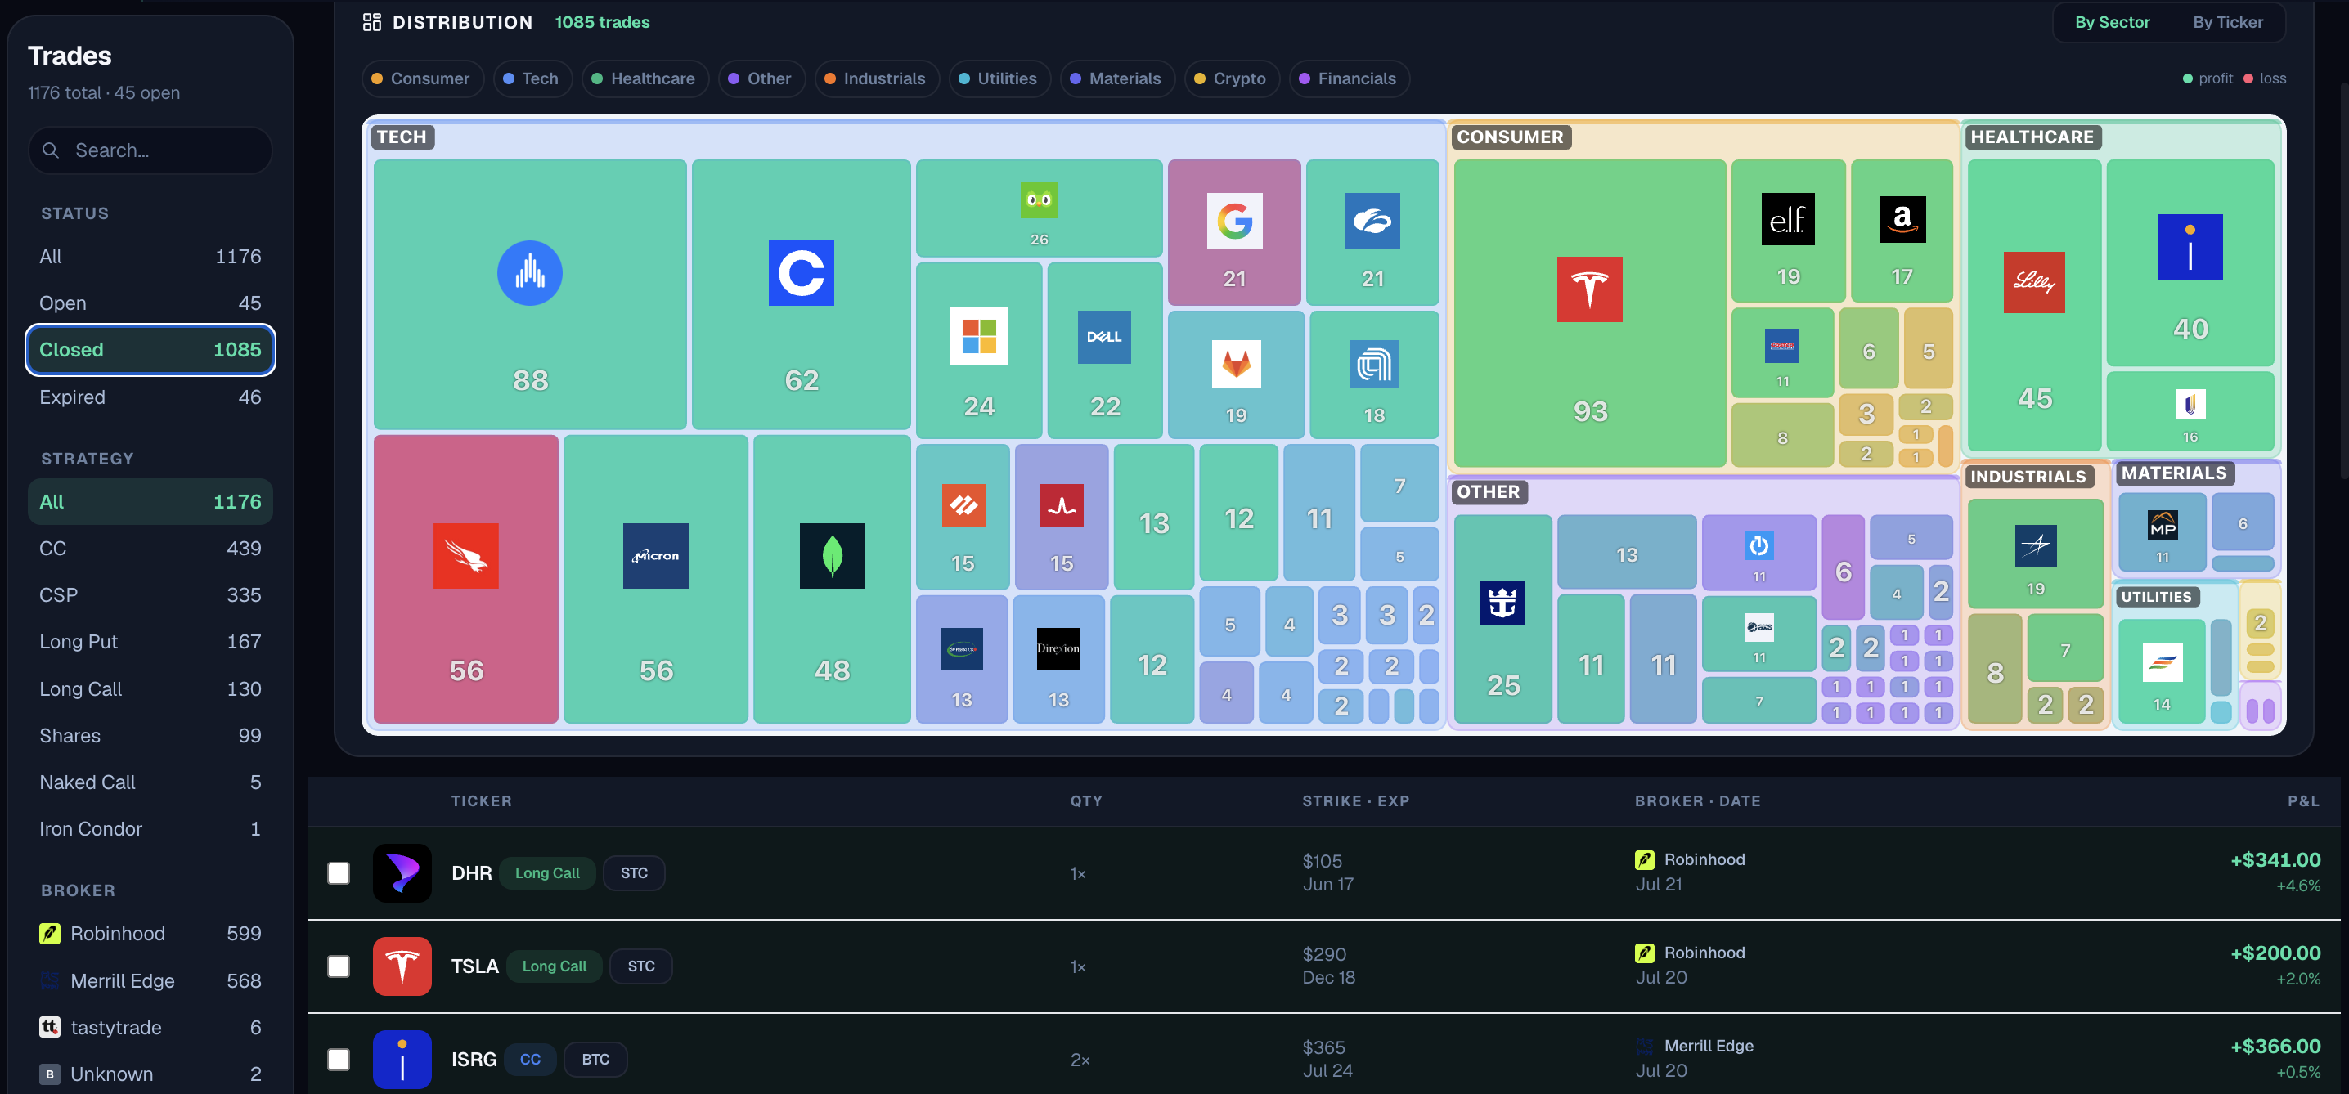Toggle the Industrials sector filter chip

[876, 78]
